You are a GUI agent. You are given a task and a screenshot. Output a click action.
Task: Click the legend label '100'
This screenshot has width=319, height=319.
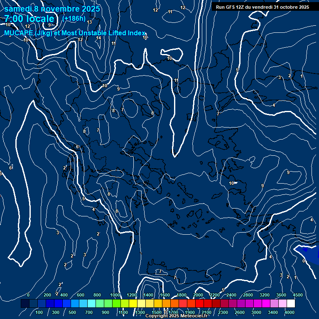pos(39,312)
